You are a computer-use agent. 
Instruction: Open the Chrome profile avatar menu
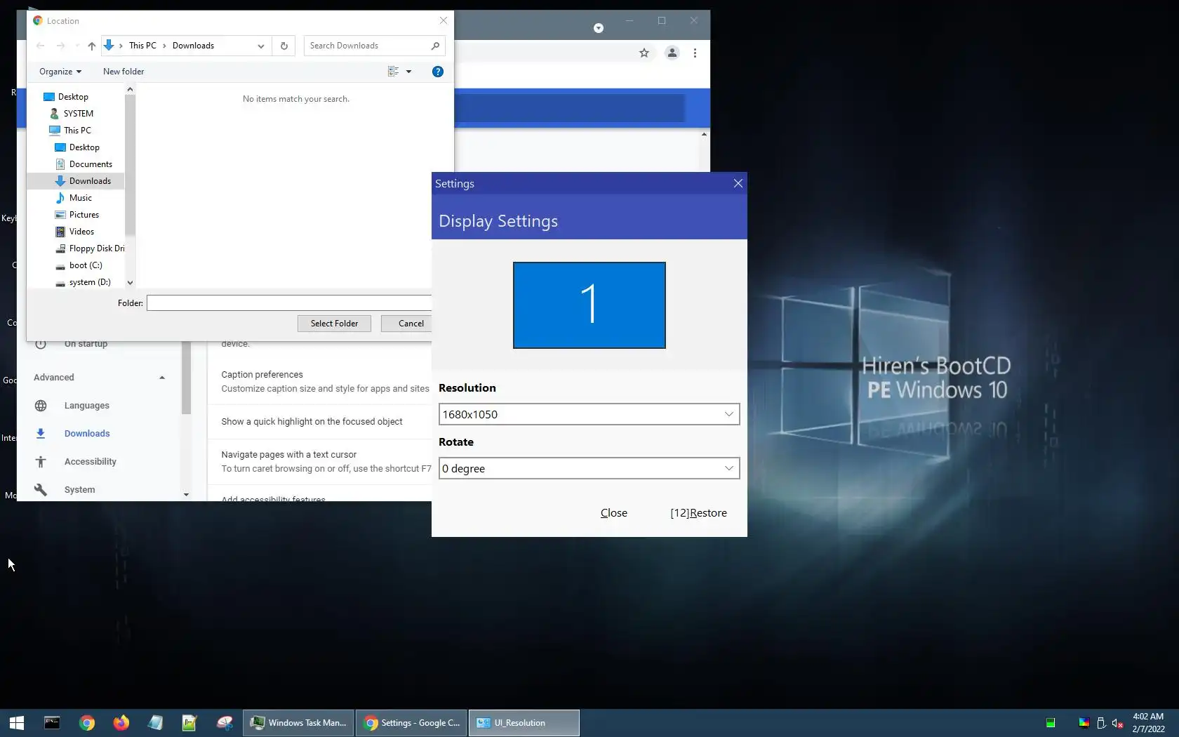pyautogui.click(x=672, y=53)
